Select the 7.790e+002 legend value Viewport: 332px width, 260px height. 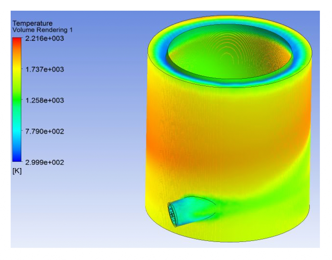(x=44, y=131)
